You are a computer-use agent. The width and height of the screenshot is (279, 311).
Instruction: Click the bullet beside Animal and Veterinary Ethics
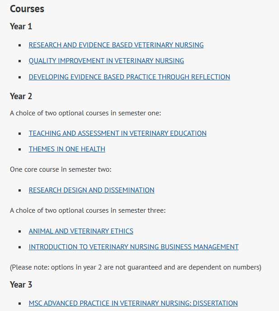pos(20,232)
